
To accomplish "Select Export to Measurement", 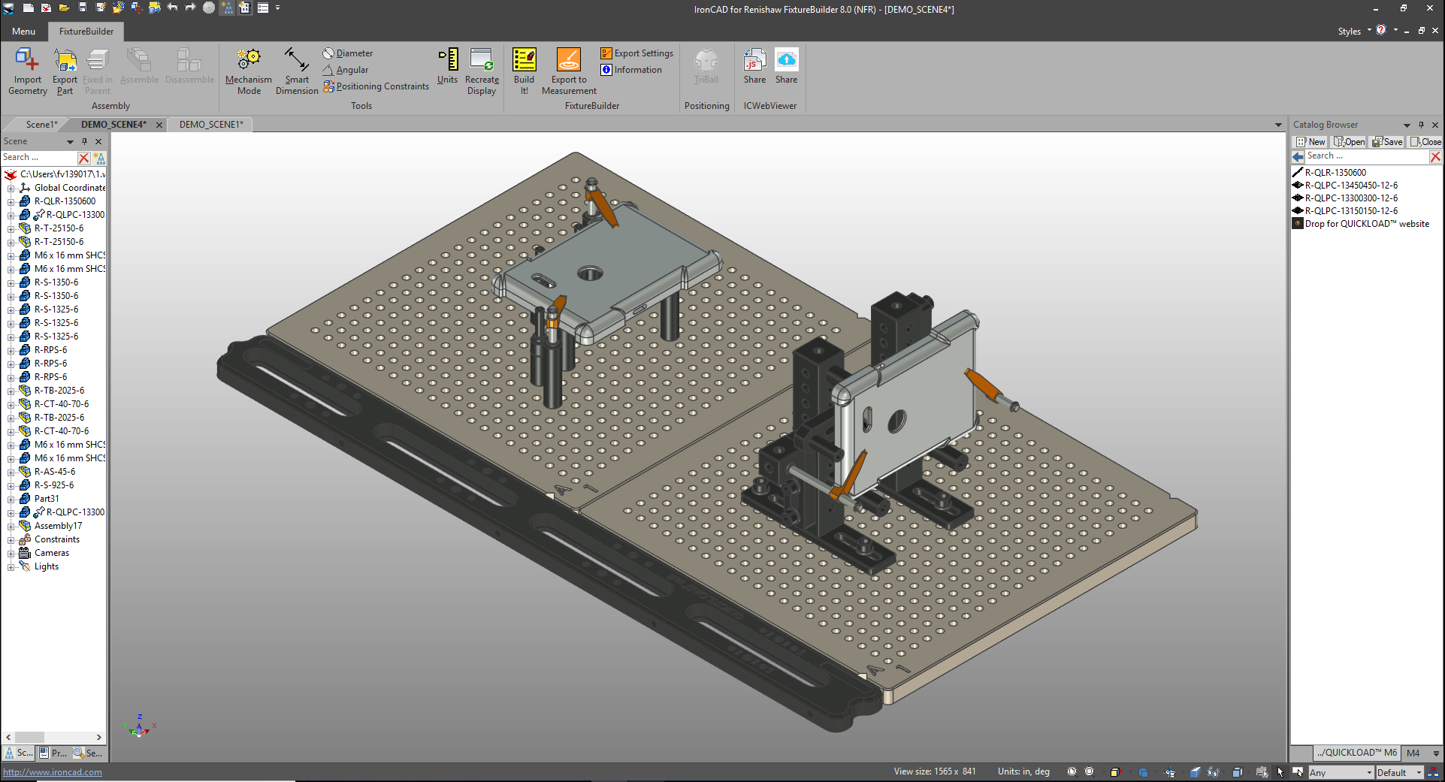I will coord(568,69).
